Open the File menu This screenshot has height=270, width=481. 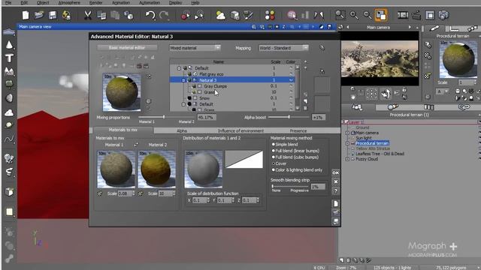(x=8, y=2)
